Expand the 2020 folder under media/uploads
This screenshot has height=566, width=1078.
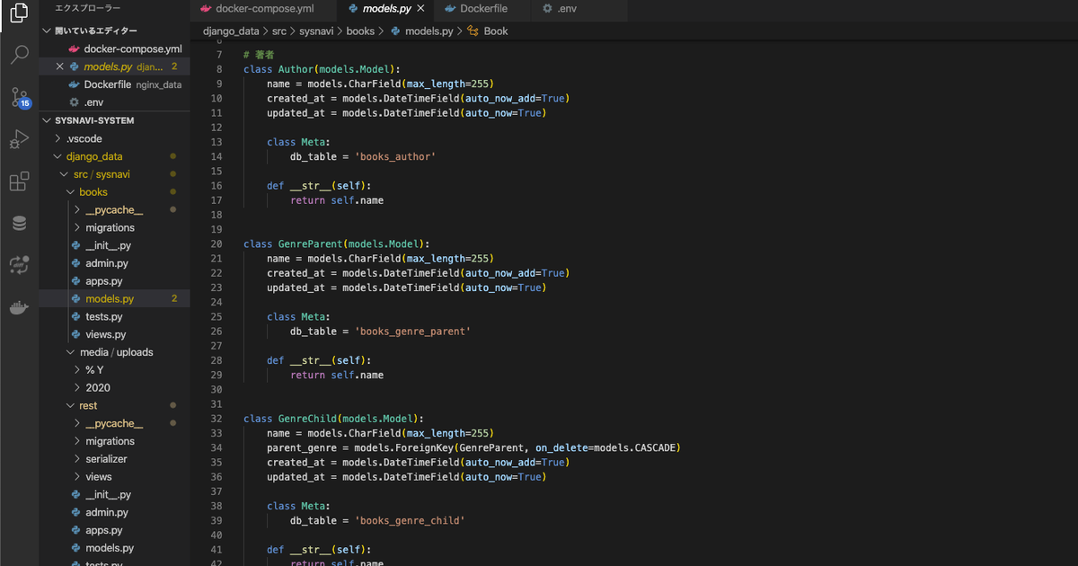click(x=98, y=388)
